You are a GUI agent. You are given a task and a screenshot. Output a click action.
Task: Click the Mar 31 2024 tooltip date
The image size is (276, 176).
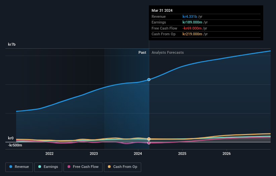click(162, 10)
